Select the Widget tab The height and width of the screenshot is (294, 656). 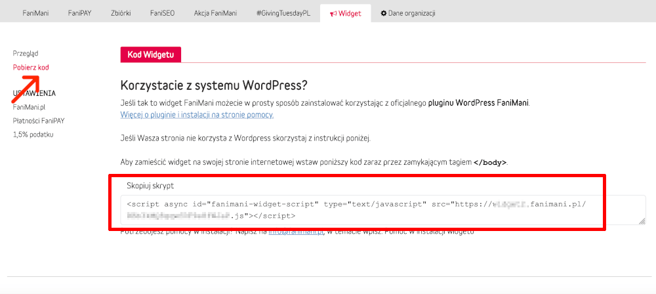click(x=345, y=13)
